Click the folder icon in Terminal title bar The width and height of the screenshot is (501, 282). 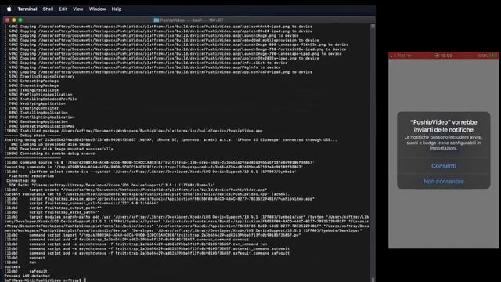157,20
